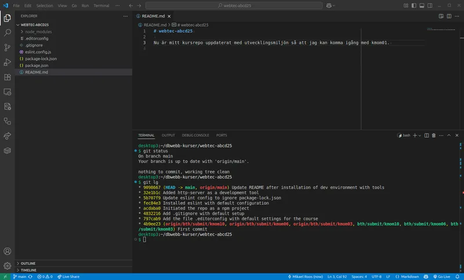Open the Run menu
Screen dimensions: 464x280
click(x=85, y=5)
